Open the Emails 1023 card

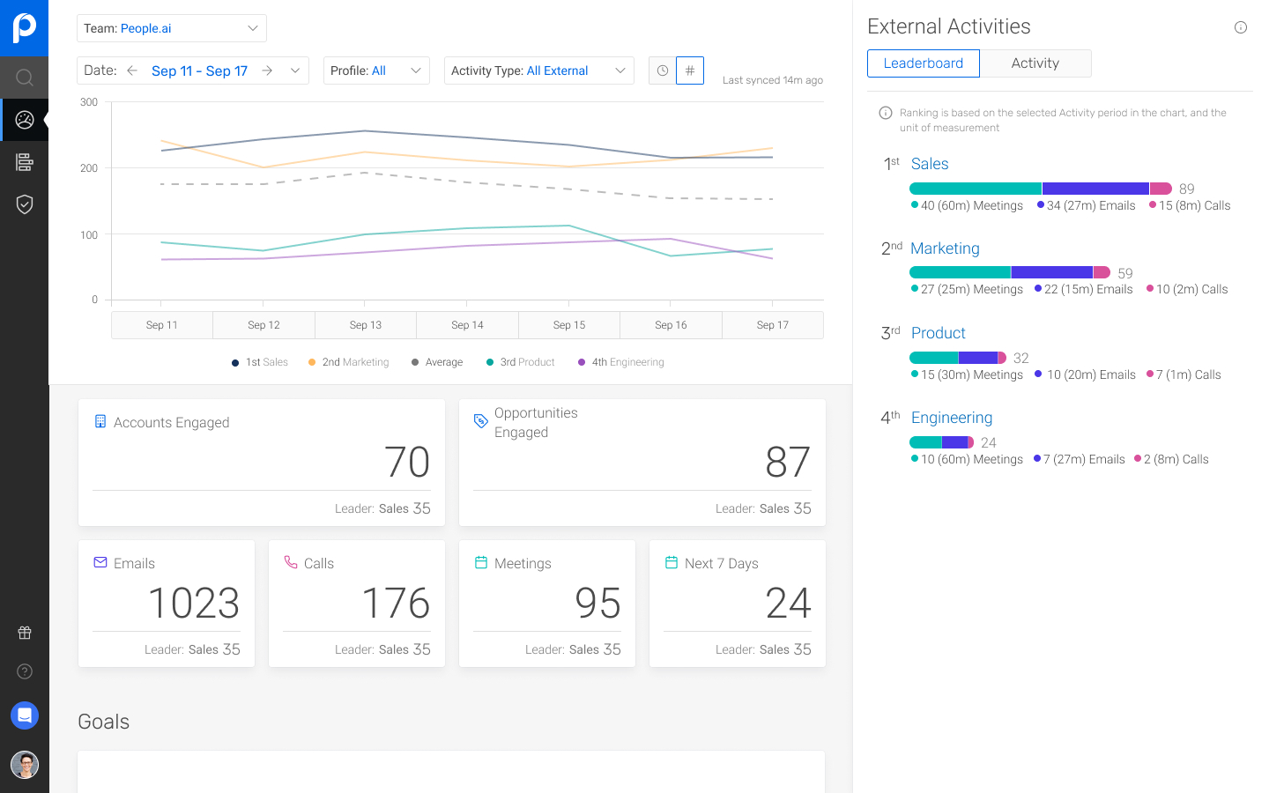click(167, 604)
